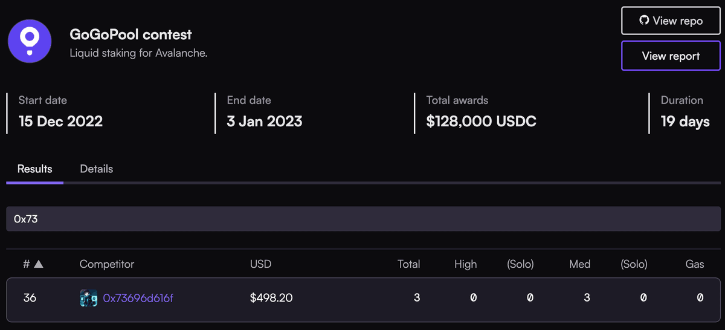Sort by the Competitor column header

pyautogui.click(x=107, y=264)
